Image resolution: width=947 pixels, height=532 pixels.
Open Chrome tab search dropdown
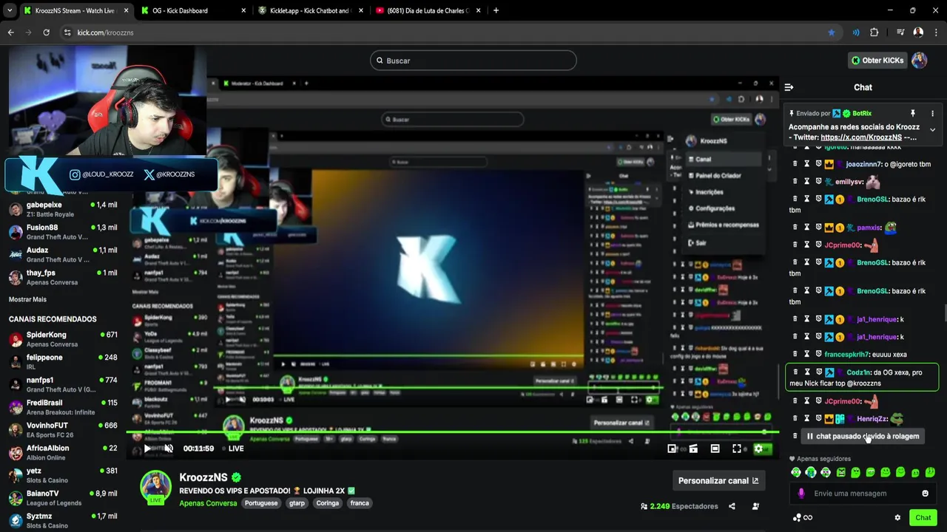[x=9, y=10]
